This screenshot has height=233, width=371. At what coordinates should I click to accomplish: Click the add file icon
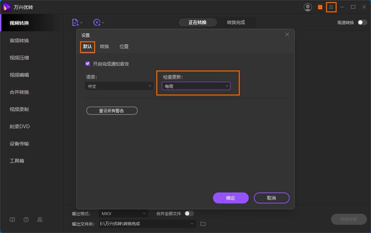coord(76,23)
